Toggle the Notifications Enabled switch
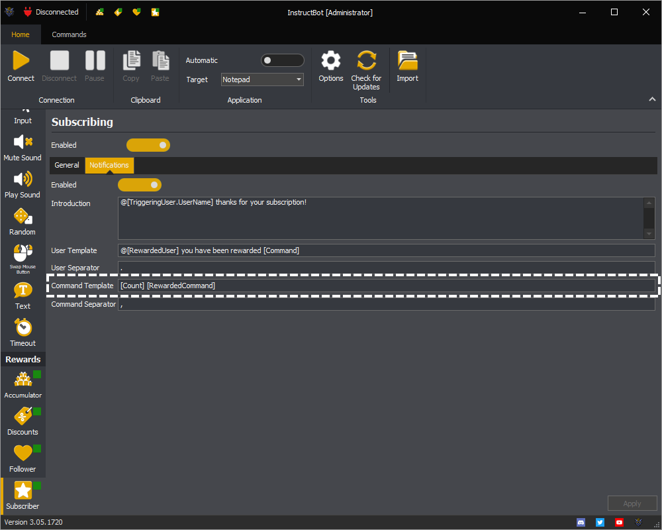662x530 pixels. click(140, 185)
